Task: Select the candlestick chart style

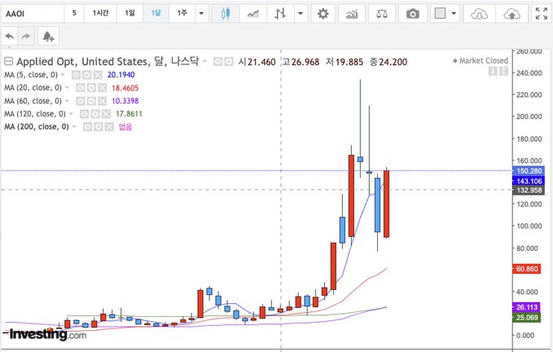Action: click(x=226, y=13)
